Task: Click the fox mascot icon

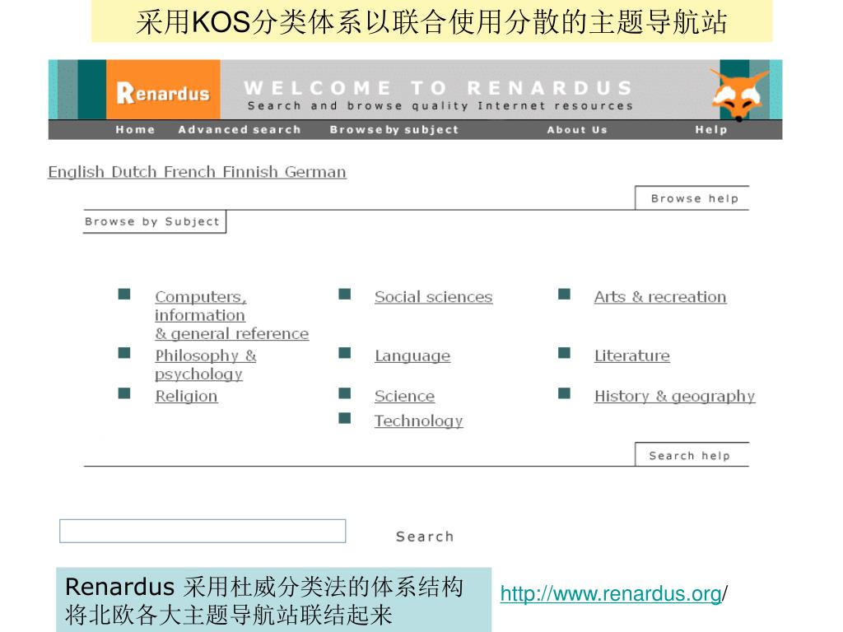Action: click(738, 95)
